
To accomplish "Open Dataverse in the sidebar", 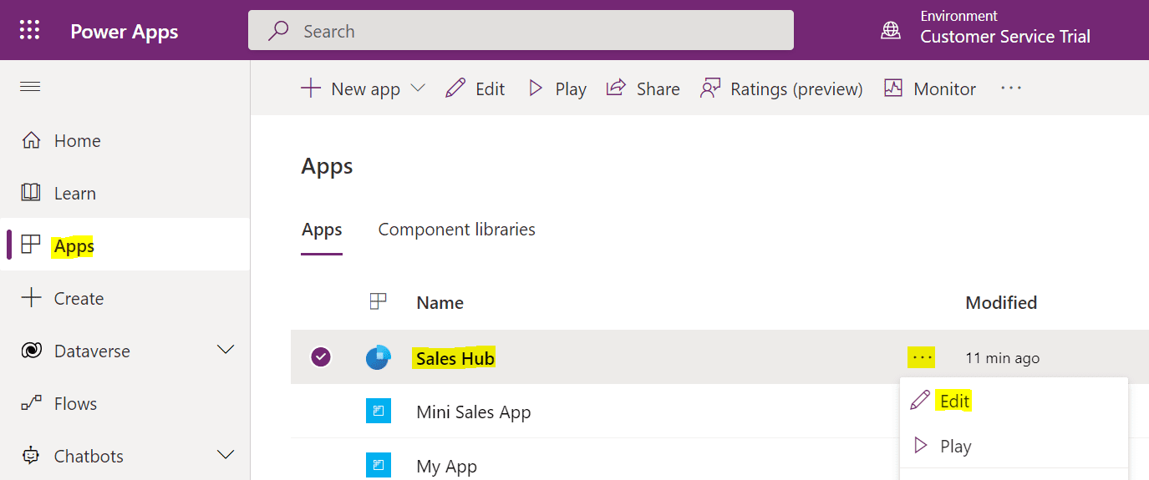I will click(x=92, y=351).
